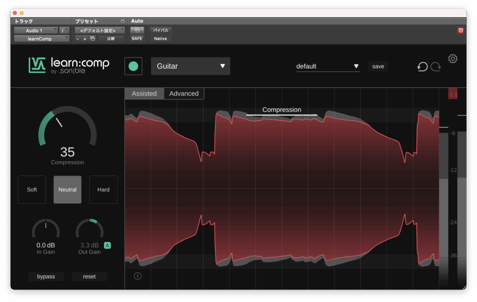The width and height of the screenshot is (477, 302).
Task: Toggle the バイパス bypass in header
Action: [161, 30]
